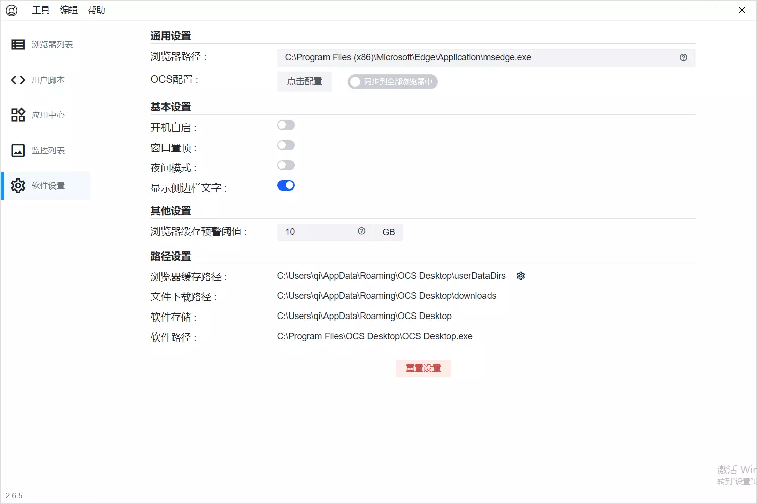The width and height of the screenshot is (757, 504).
Task: Click gear icon next to userDataDirs path
Action: coord(521,276)
